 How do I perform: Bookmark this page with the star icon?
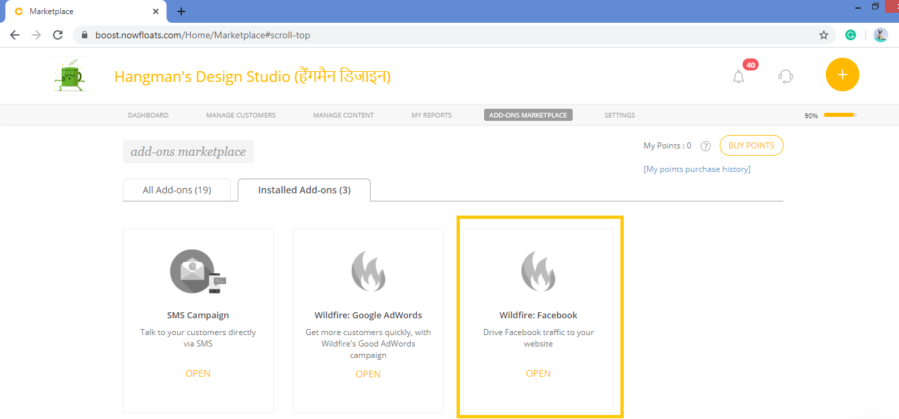(824, 35)
